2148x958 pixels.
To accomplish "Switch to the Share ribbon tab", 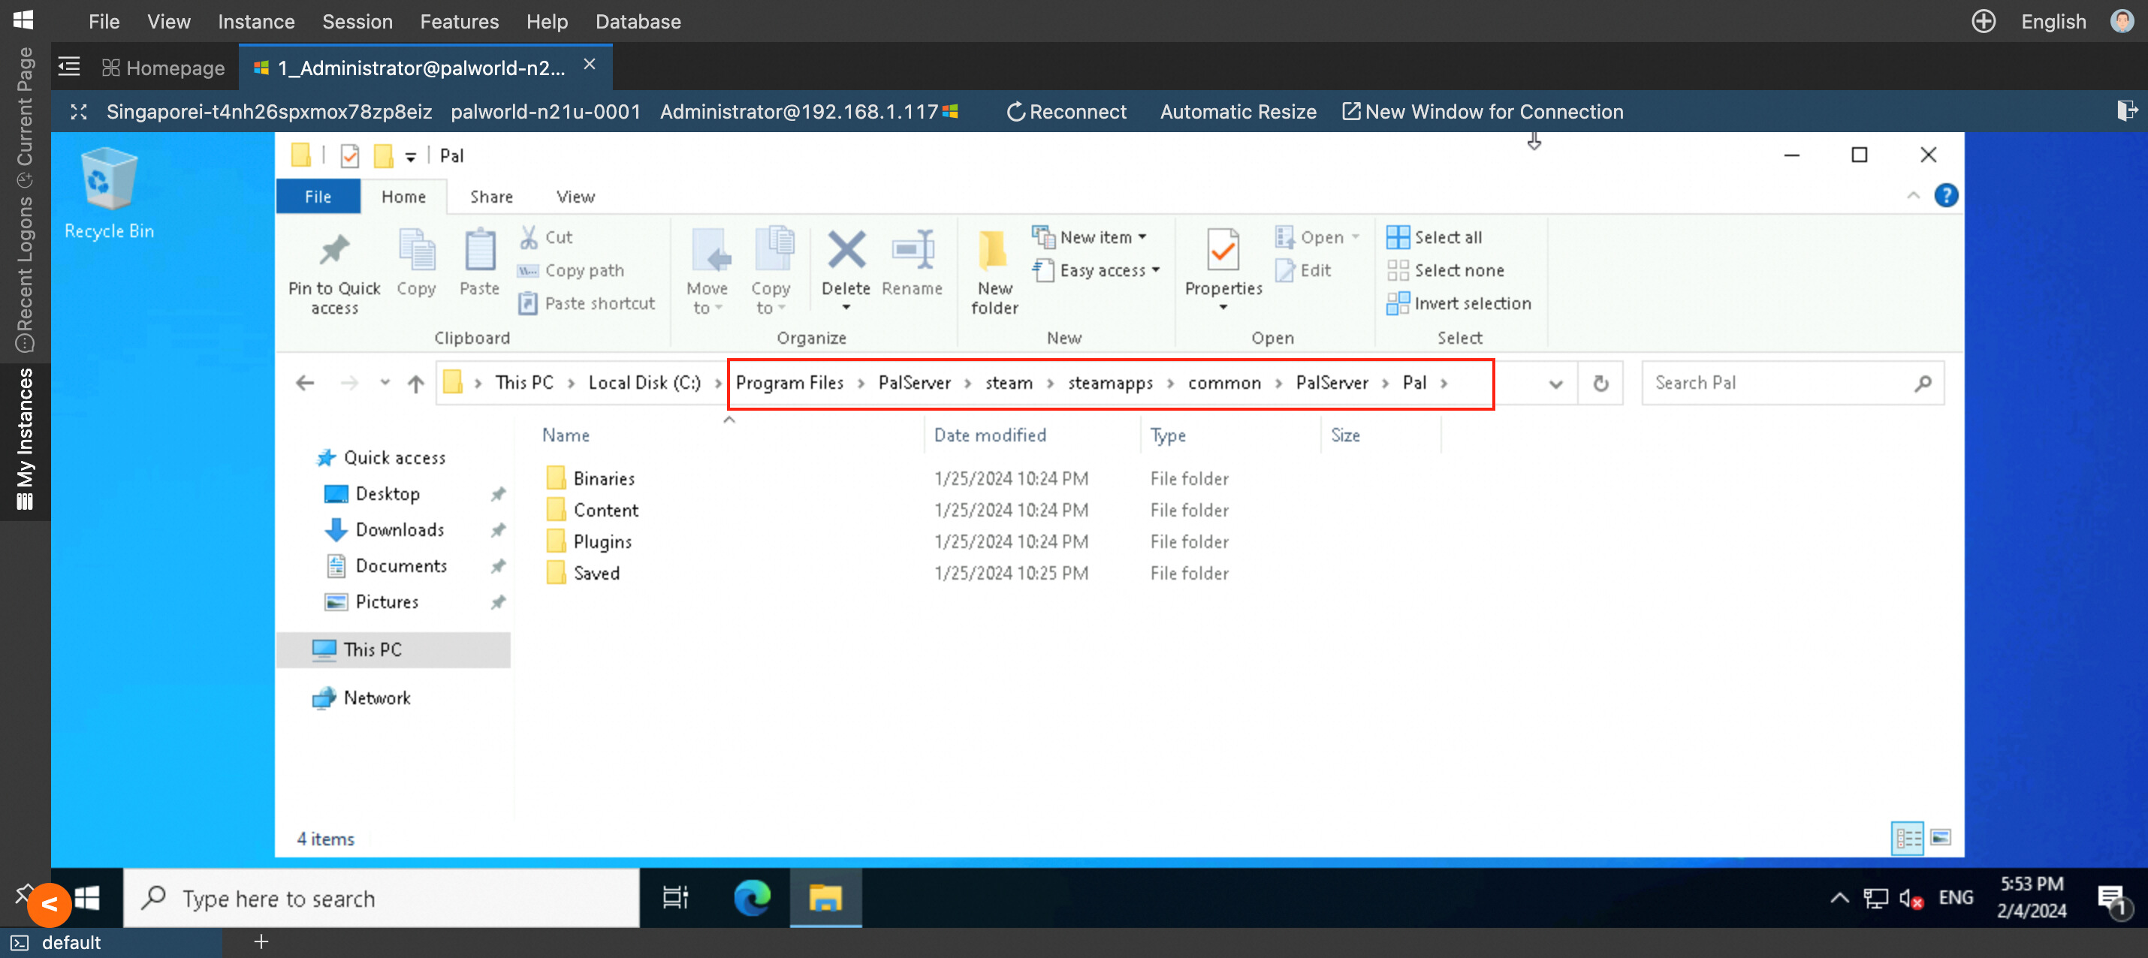I will [491, 196].
